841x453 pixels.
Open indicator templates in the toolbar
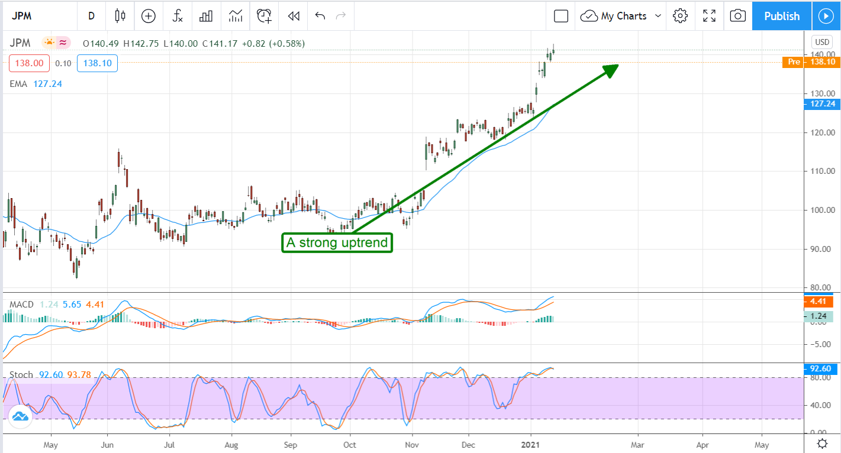[235, 16]
